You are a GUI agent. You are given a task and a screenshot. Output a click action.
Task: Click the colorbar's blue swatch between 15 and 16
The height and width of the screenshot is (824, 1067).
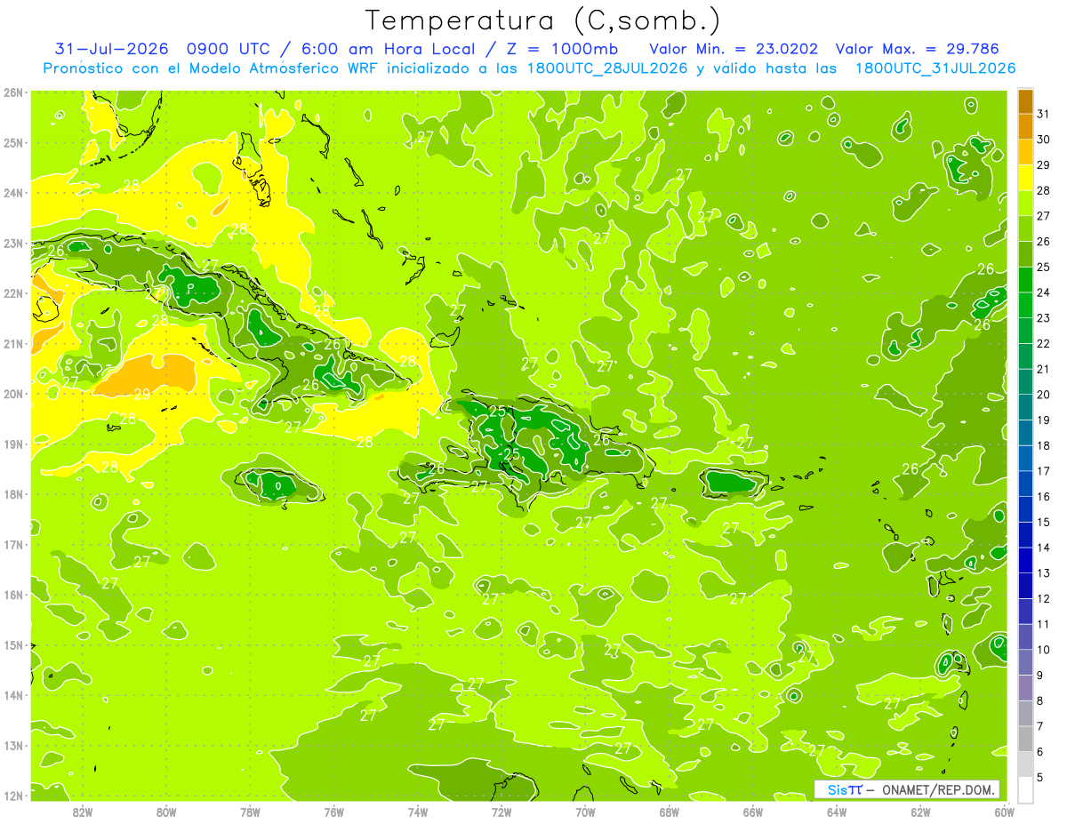tap(1025, 508)
